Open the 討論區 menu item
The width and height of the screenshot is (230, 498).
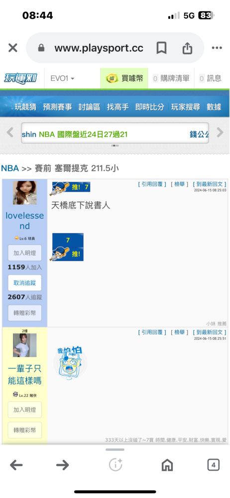pos(89,107)
